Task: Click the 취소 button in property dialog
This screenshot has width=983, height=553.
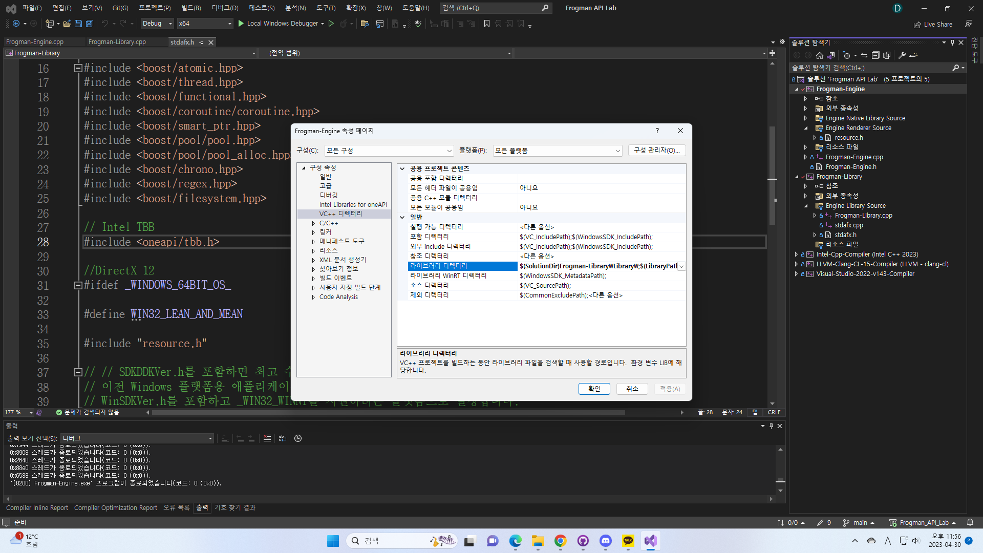Action: [632, 389]
